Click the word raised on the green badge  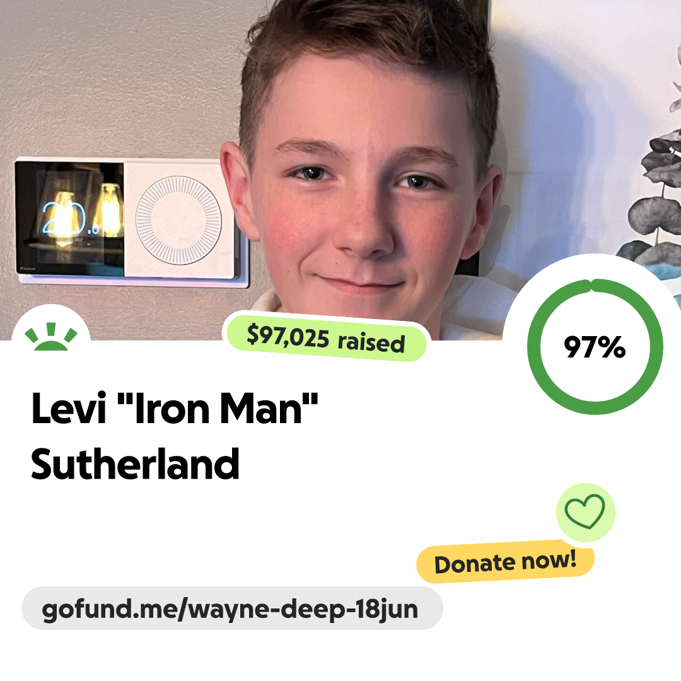click(371, 342)
